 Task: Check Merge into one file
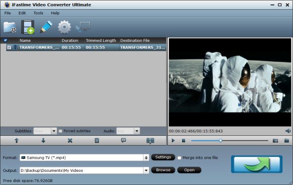pos(179,158)
